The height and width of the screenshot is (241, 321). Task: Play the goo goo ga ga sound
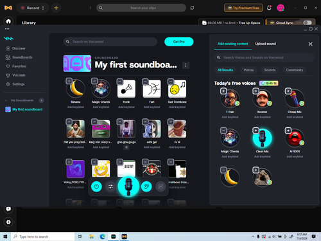click(126, 129)
